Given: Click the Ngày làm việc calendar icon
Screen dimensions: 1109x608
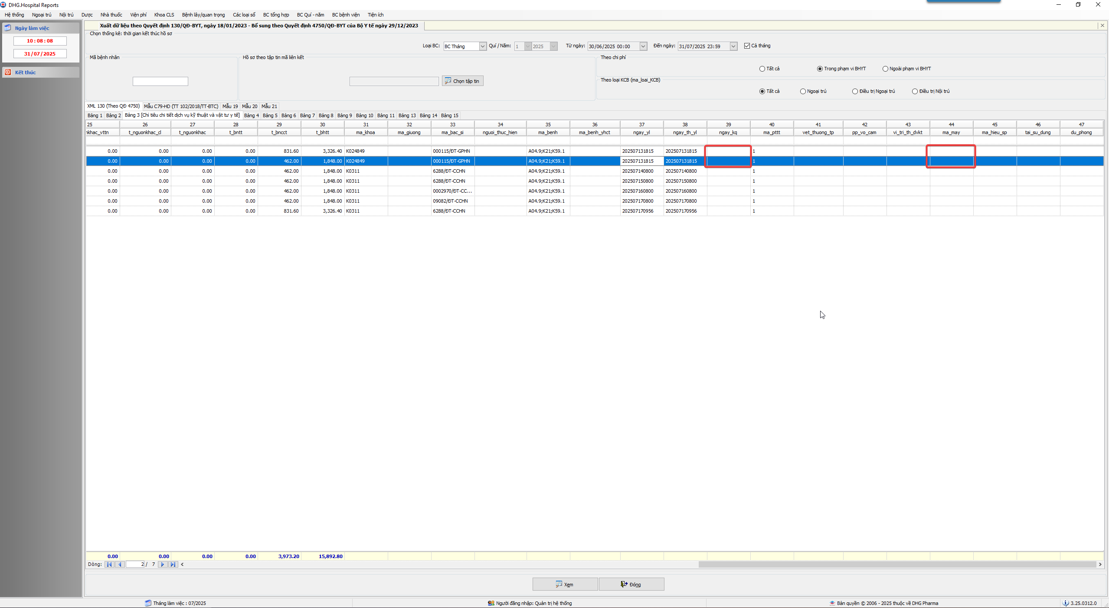Looking at the screenshot, I should point(8,28).
